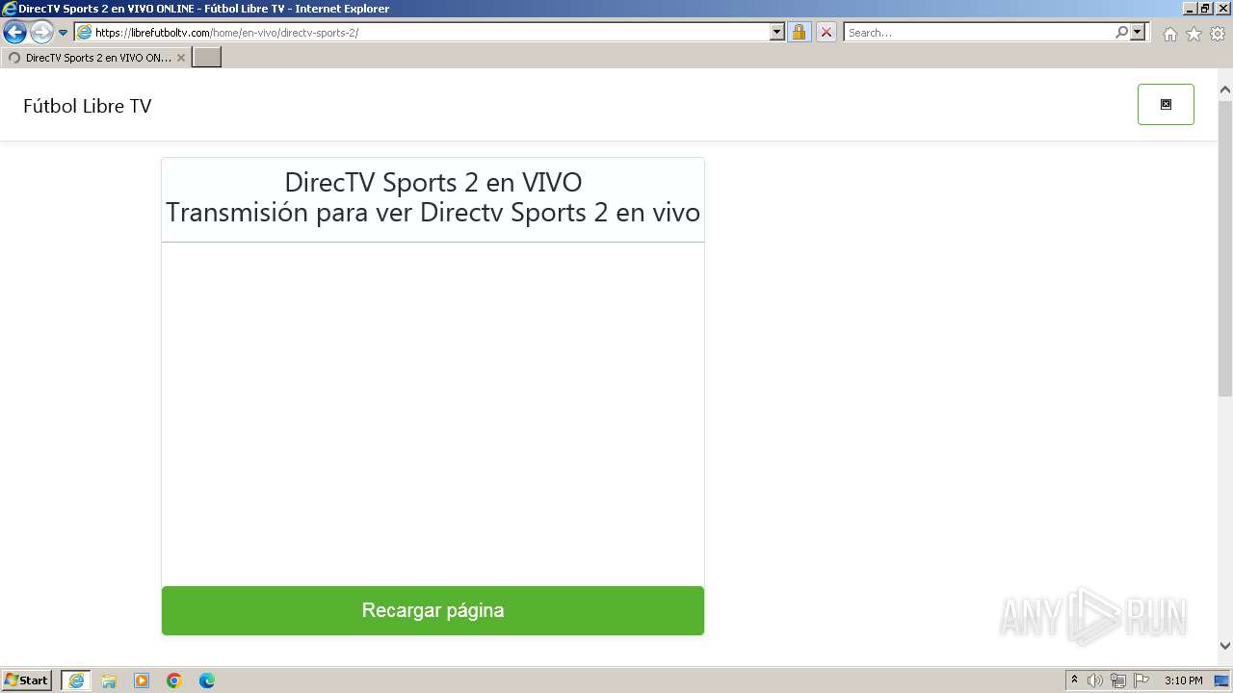
Task: Click the address bar URL field
Action: [422, 33]
